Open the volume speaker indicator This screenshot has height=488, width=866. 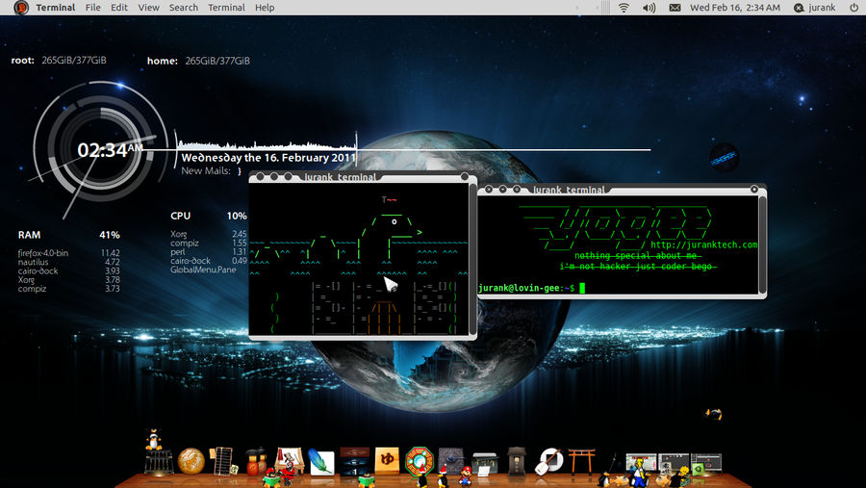(649, 8)
